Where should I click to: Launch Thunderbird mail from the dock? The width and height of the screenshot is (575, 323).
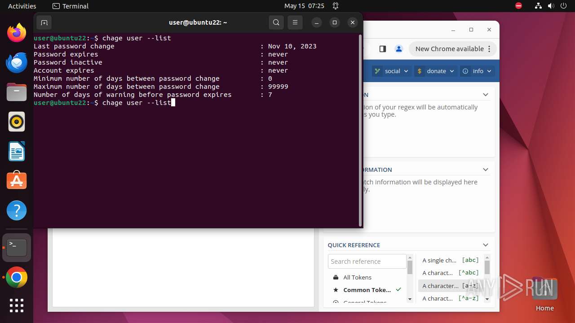(x=17, y=62)
